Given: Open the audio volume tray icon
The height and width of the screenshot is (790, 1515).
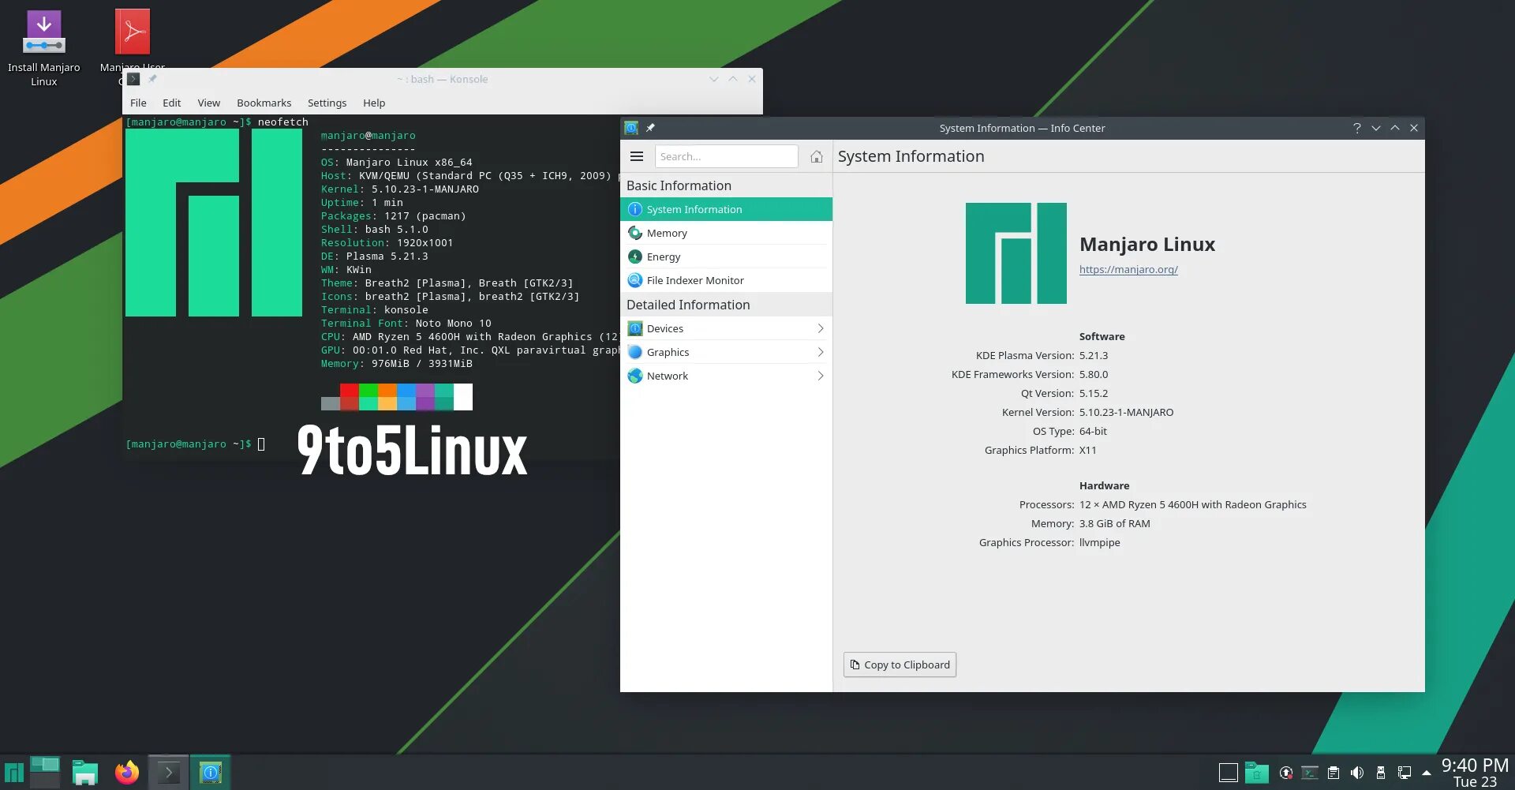Looking at the screenshot, I should (1357, 773).
